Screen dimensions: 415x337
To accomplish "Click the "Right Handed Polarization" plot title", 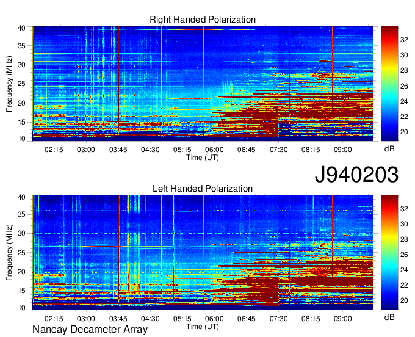I will [203, 20].
